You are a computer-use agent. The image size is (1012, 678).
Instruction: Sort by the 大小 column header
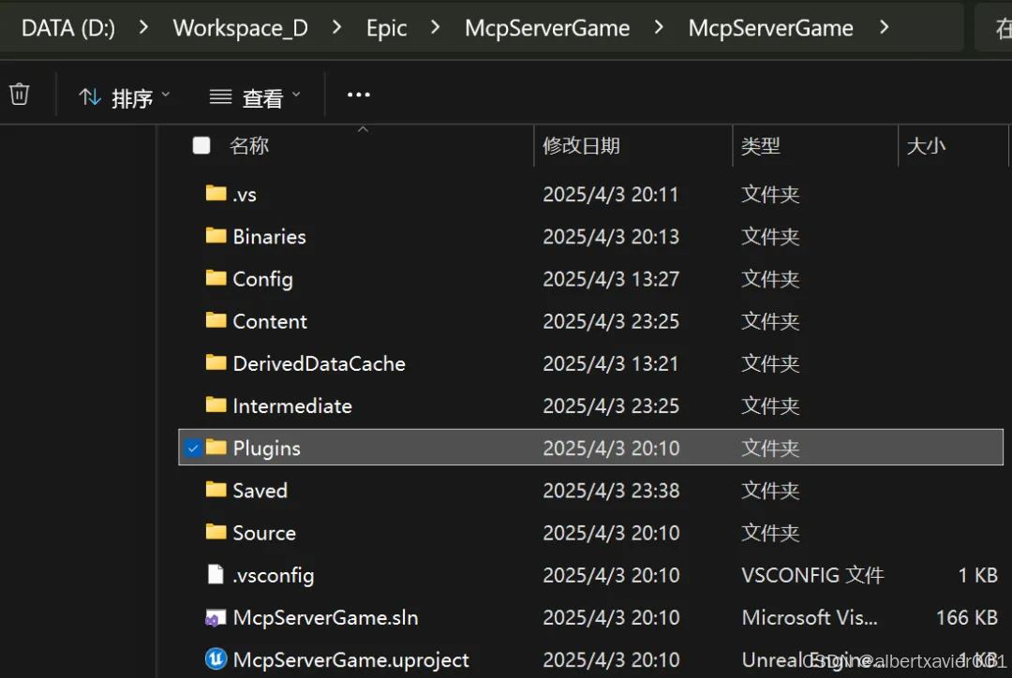coord(926,146)
